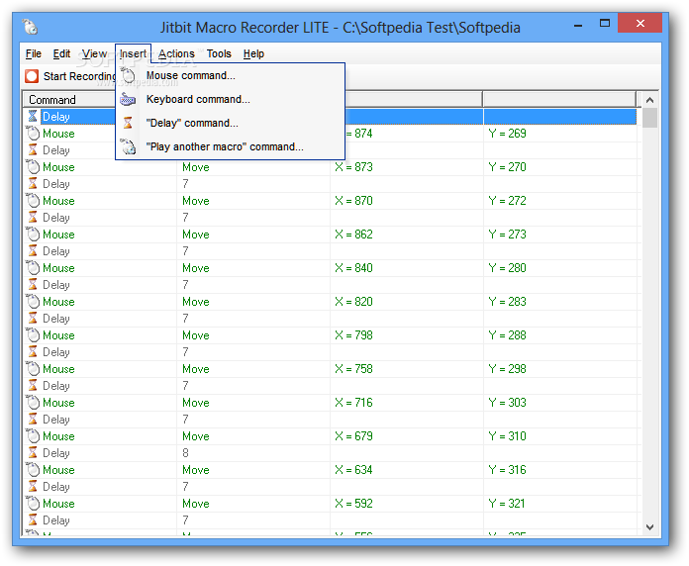Select Mouse text in X = 873 row
689x566 pixels.
[58, 167]
